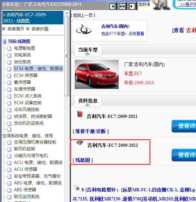Click 电源配电图 tree item text
Image resolution: width=196 pixels, height=202 pixels.
point(24,48)
